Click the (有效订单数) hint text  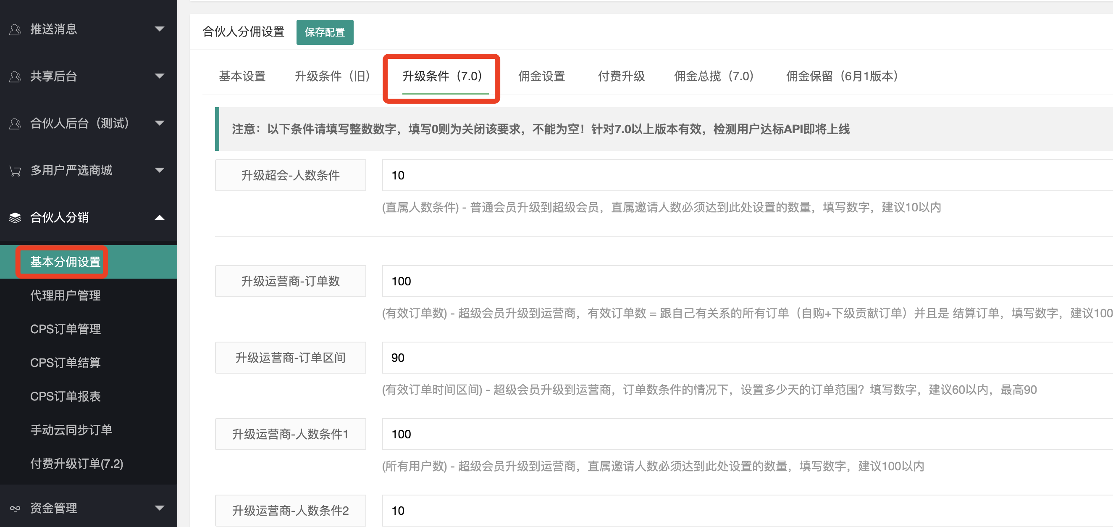pyautogui.click(x=748, y=314)
